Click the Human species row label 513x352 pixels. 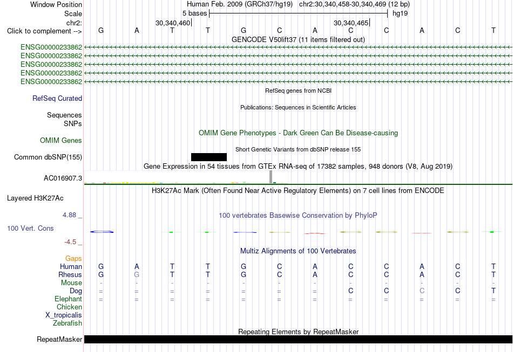pyautogui.click(x=71, y=267)
